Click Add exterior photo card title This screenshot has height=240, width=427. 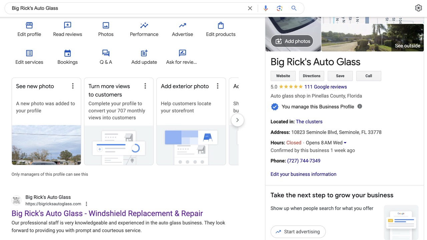[x=185, y=86]
